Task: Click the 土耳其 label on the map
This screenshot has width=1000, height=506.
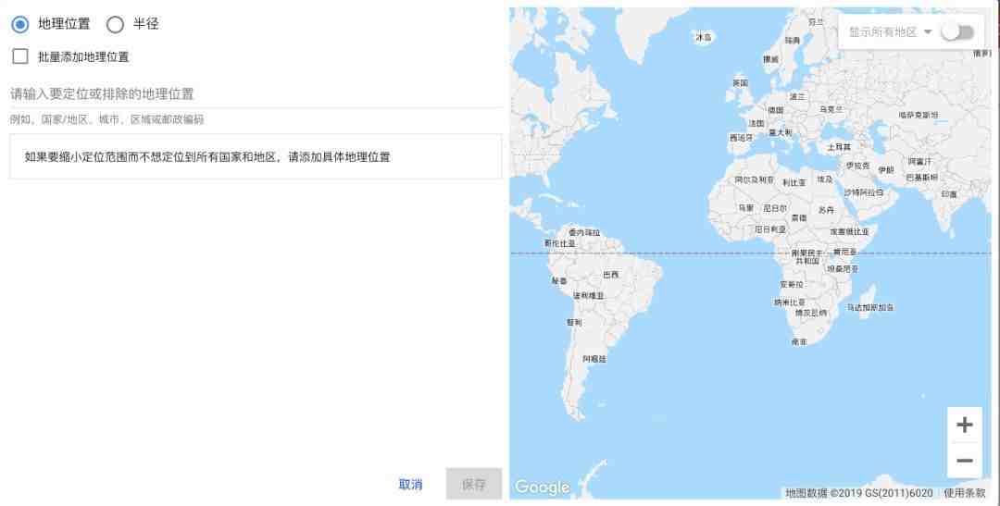Action: coord(839,147)
